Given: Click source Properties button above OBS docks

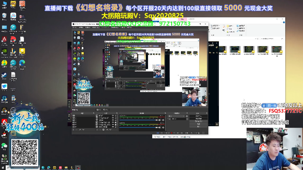Looking at the screenshot, I should click(99, 110).
